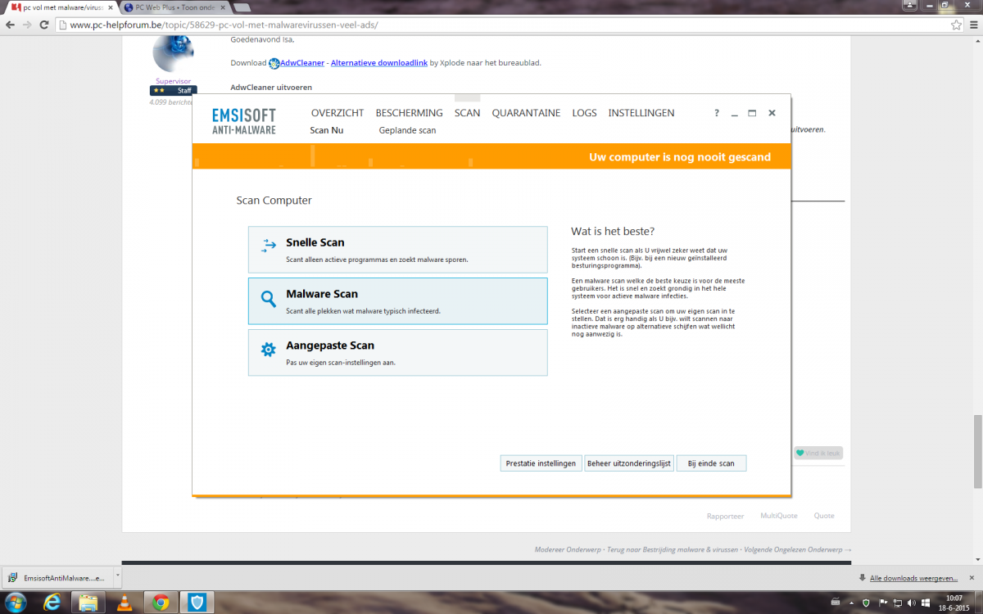
Task: Open the INSTELLINGEN tab
Action: tap(641, 113)
